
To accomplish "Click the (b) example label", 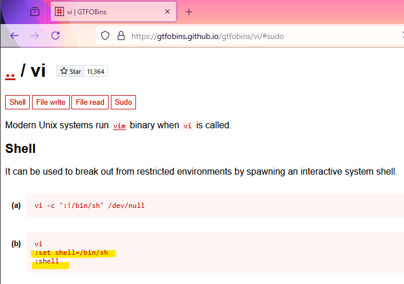I will (16, 244).
